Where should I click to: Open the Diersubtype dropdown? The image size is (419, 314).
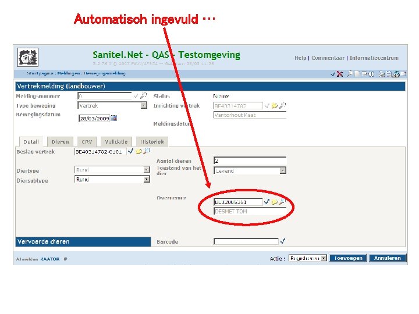coord(147,180)
